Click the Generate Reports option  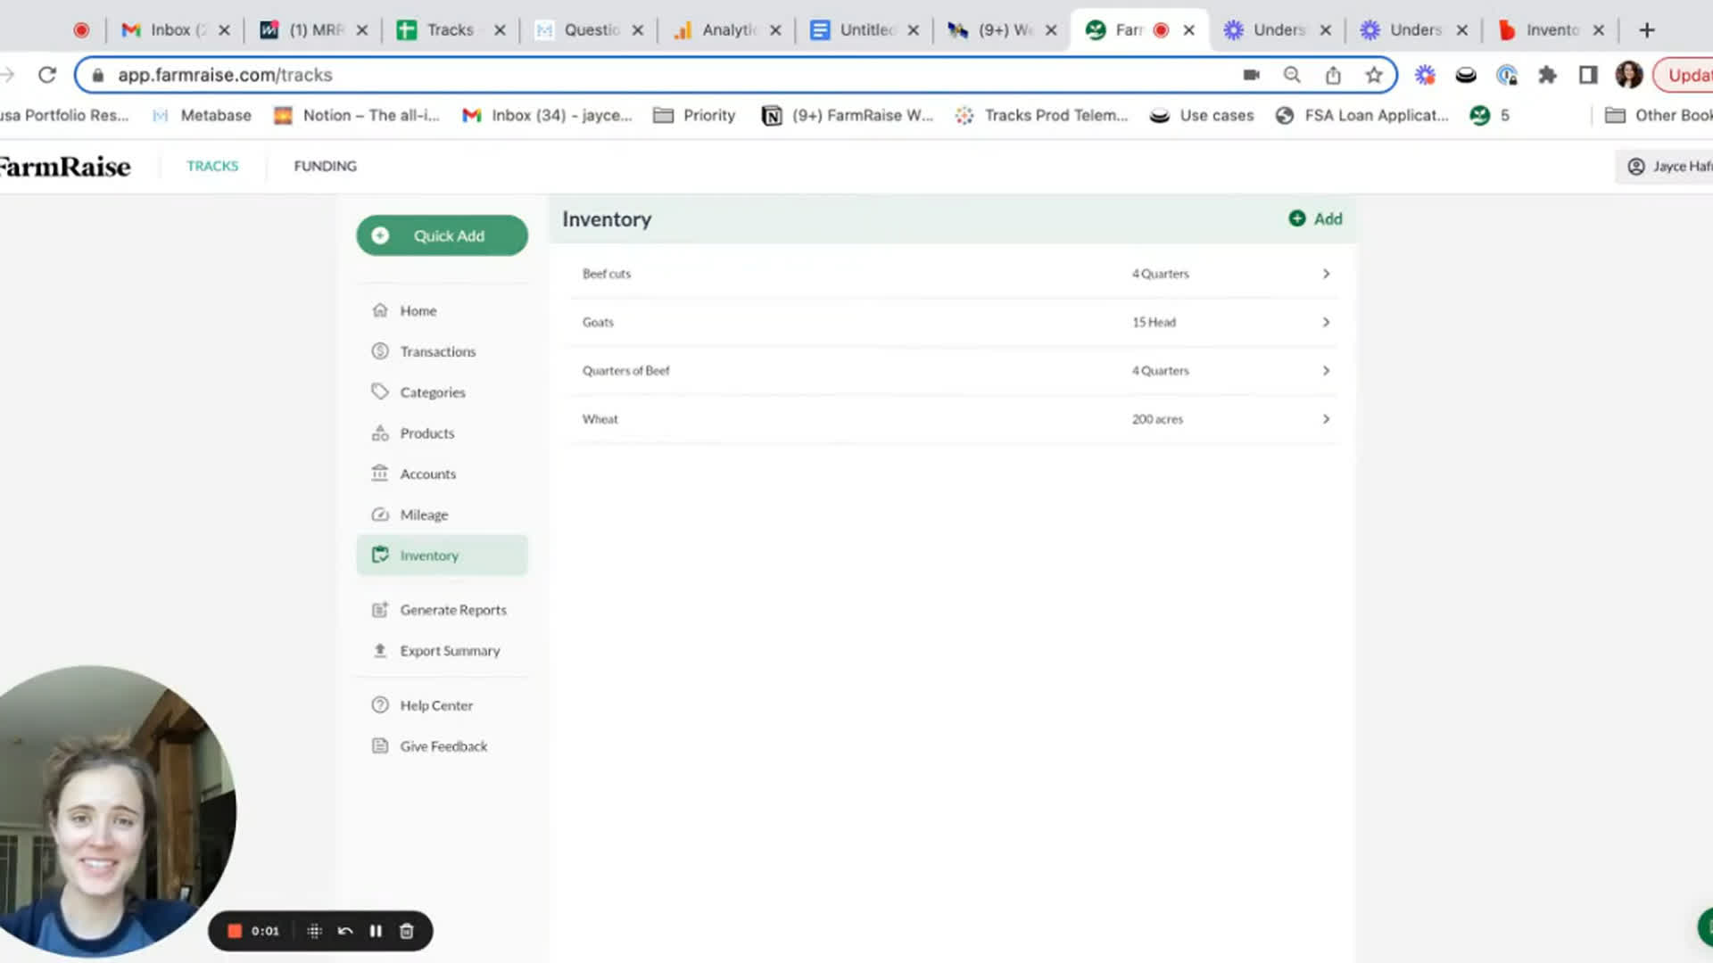(x=452, y=610)
